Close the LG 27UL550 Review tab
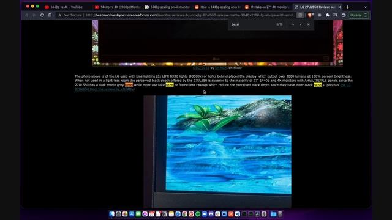The height and width of the screenshot is (220, 392). click(339, 7)
